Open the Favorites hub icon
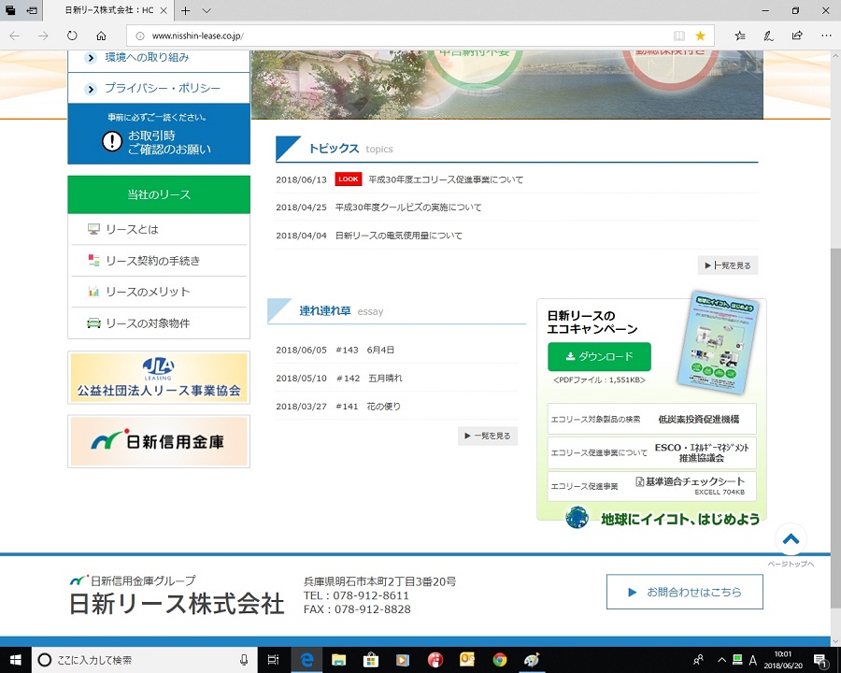 [x=740, y=36]
